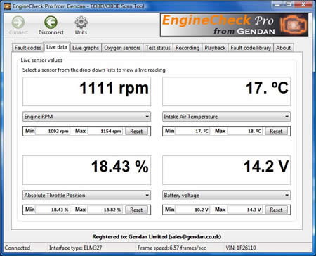Reset the Intake Air Temperature min/max
Screen dimensions: 316x256
(x=276, y=131)
